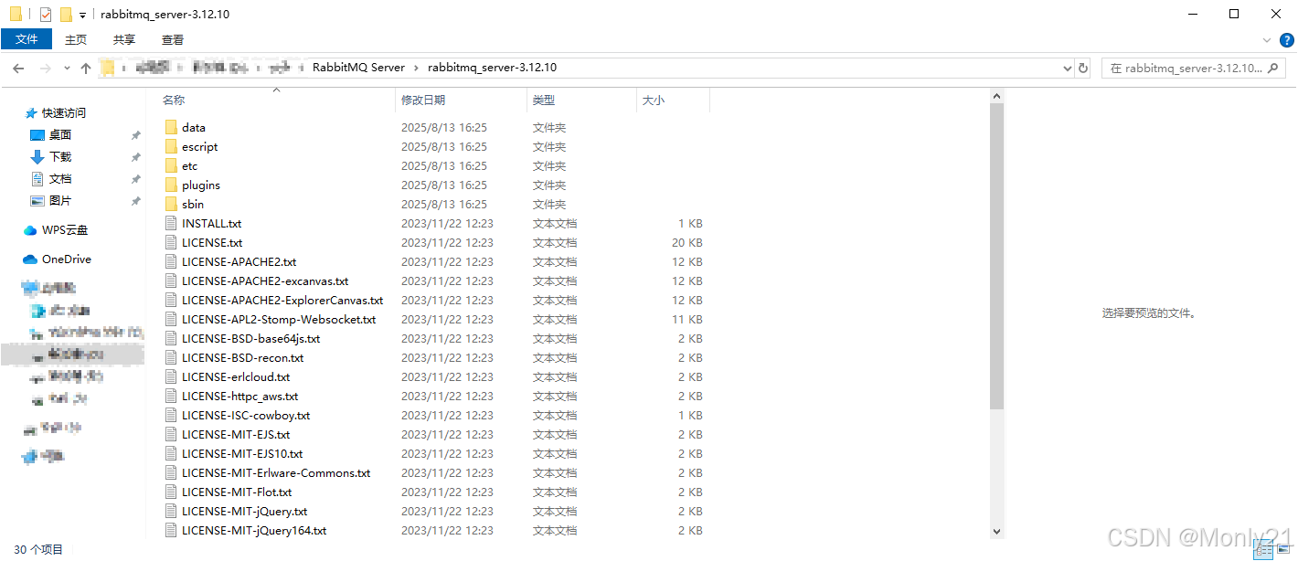
Task: Select the escript folder icon
Action: coord(171,146)
